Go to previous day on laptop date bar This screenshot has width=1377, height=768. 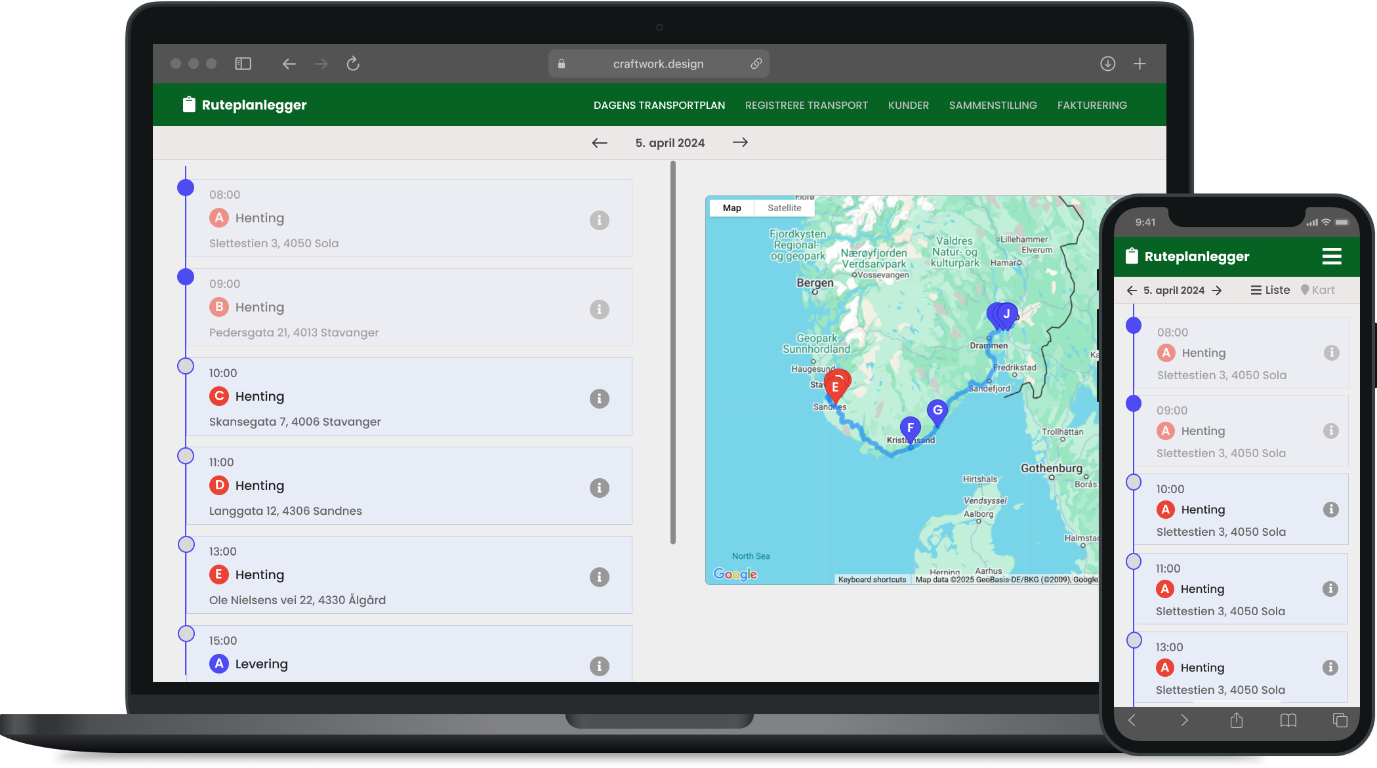pyautogui.click(x=600, y=143)
